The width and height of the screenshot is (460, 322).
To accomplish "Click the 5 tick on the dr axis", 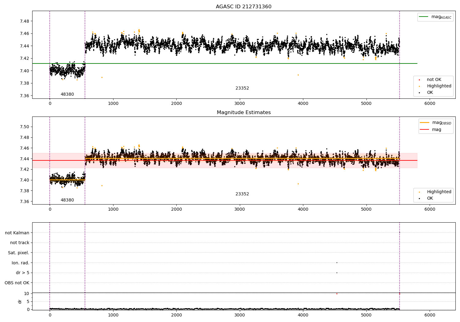I will coord(28,302).
